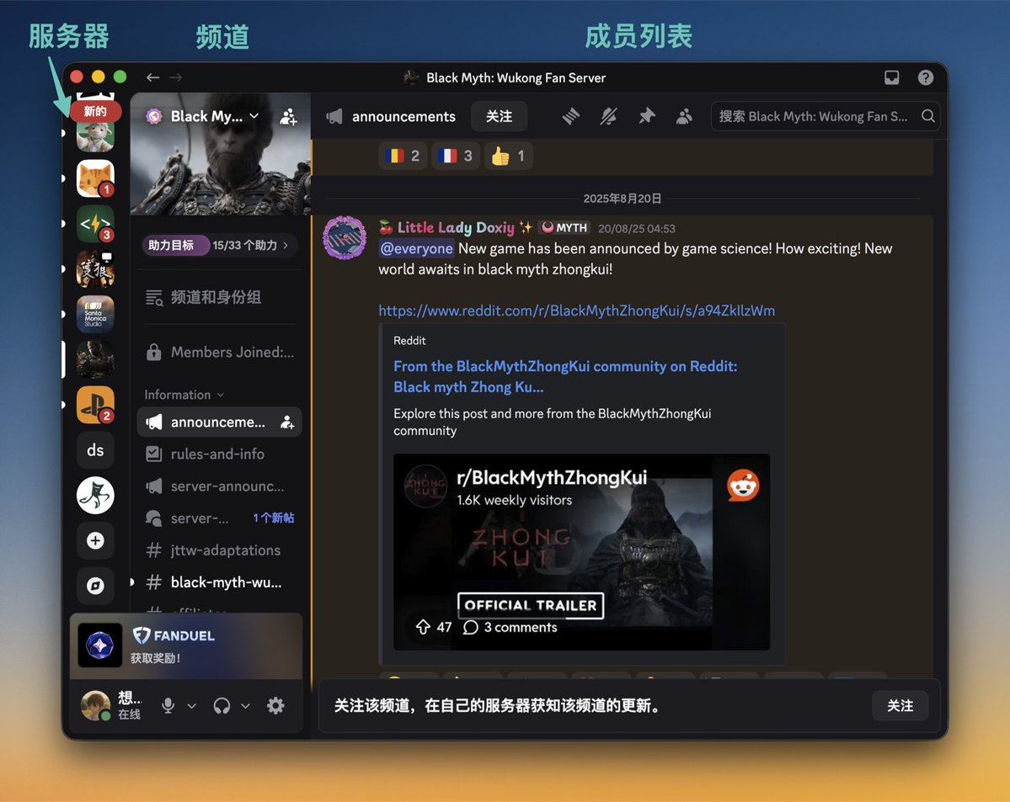Open the green code-bolt server
This screenshot has width=1010, height=802.
pos(95,223)
